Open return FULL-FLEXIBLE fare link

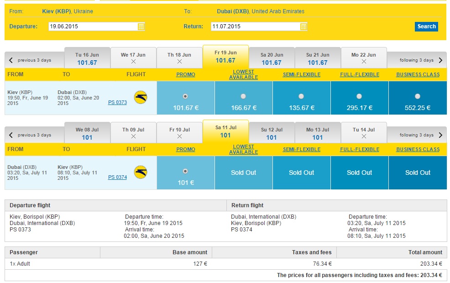(360, 150)
